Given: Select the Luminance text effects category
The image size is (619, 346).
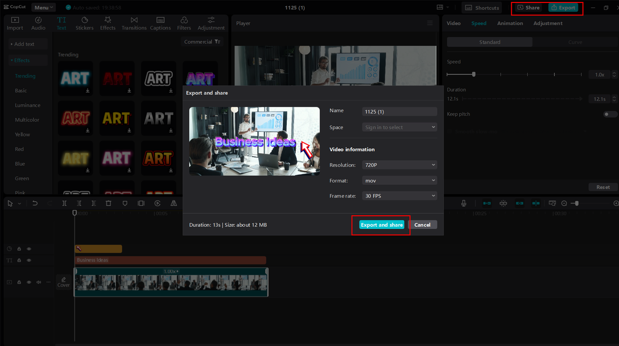Looking at the screenshot, I should tap(28, 105).
